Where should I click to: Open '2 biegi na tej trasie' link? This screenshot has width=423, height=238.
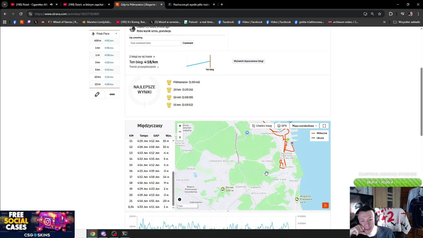pos(142,57)
